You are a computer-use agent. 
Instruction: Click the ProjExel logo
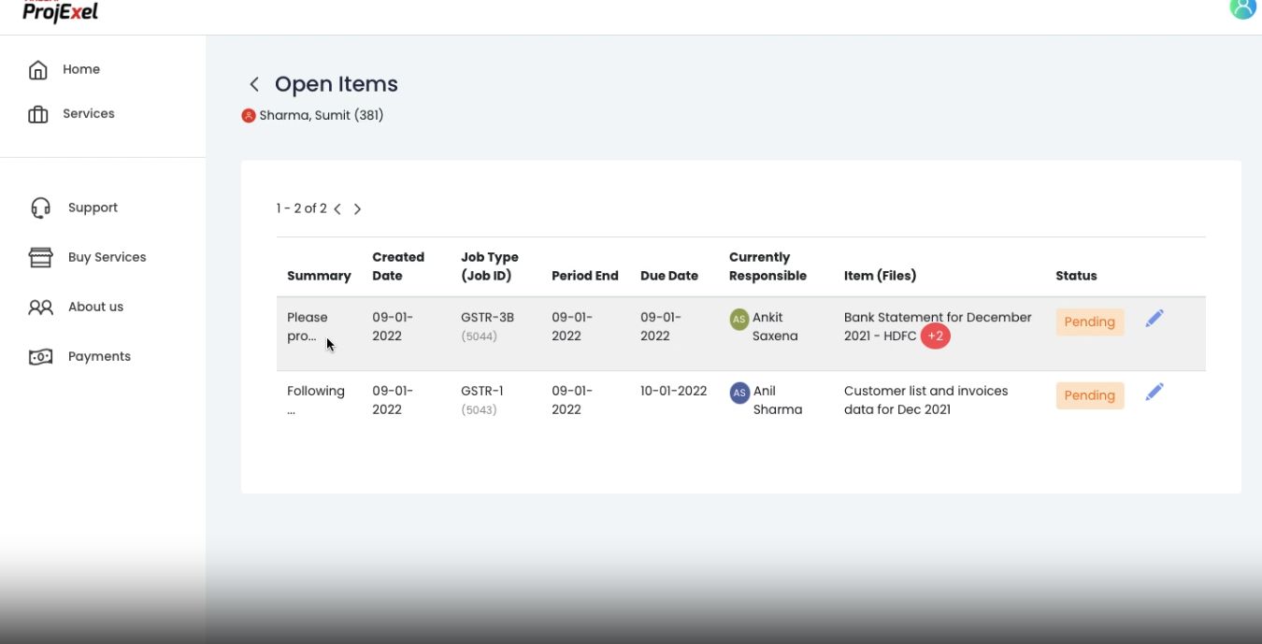[x=61, y=12]
